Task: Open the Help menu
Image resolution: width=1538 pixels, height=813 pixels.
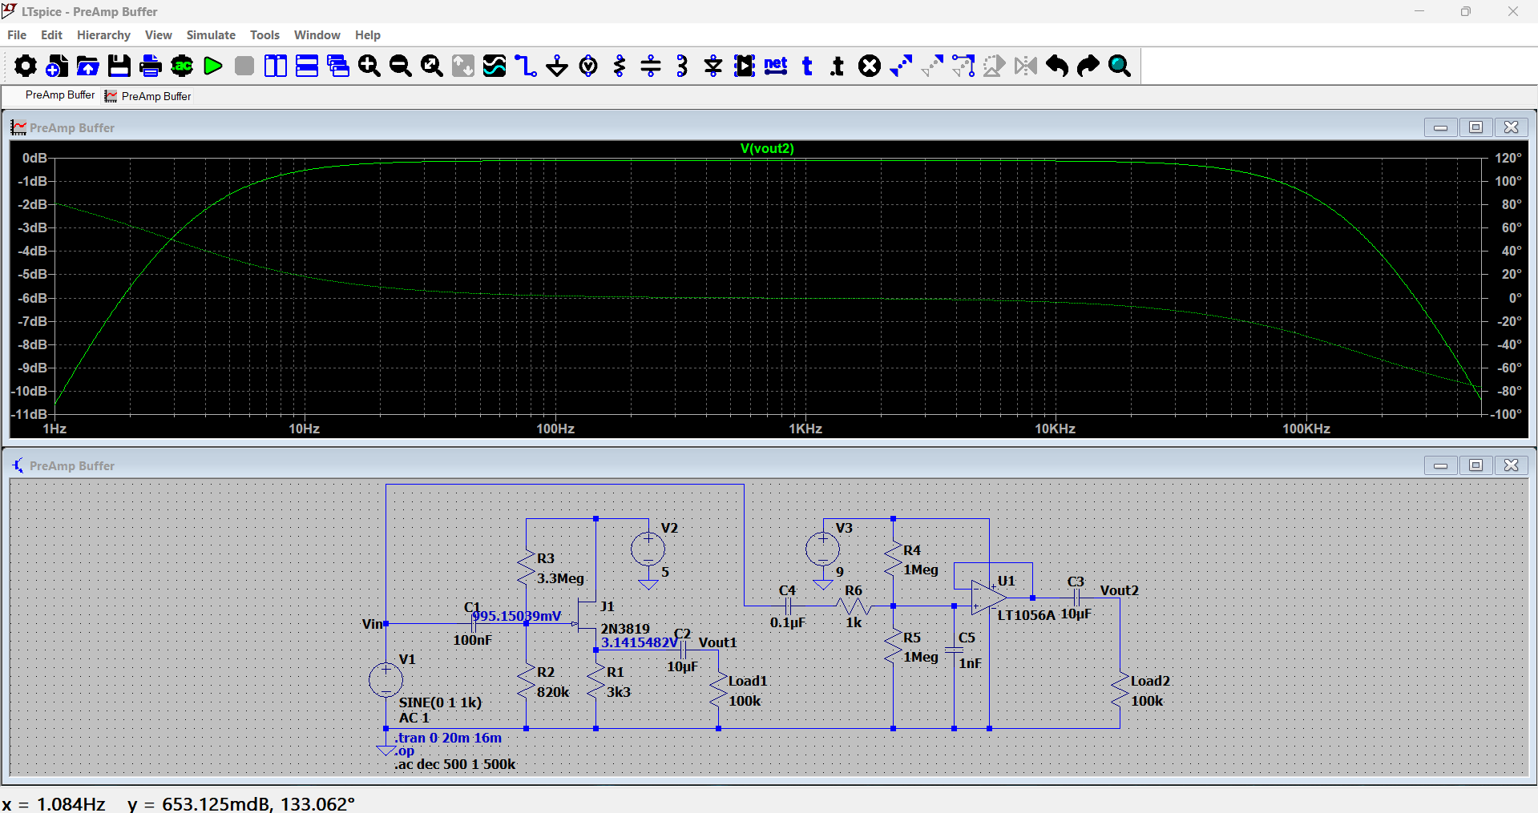Action: point(368,35)
